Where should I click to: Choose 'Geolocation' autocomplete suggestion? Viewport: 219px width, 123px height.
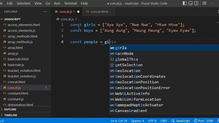point(164,71)
